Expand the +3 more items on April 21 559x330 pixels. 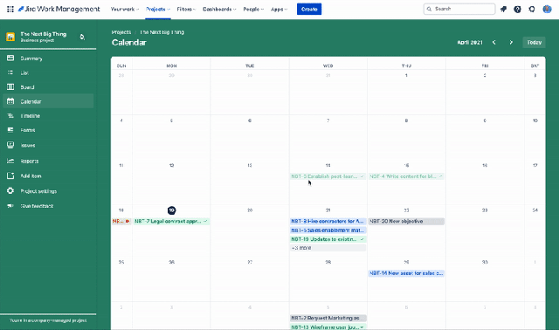click(x=328, y=248)
